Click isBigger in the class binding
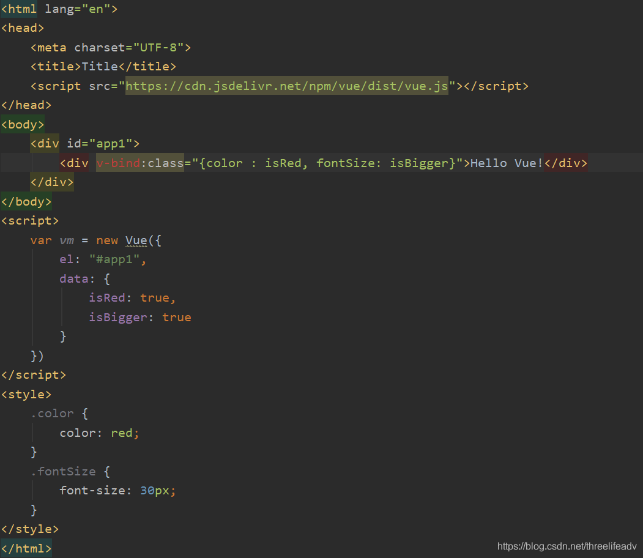Viewport: 643px width, 558px height. pyautogui.click(x=418, y=163)
